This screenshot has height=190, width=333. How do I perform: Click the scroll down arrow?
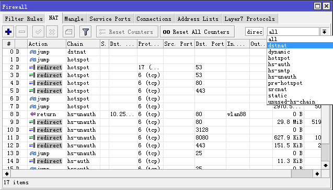[325, 166]
